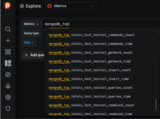
Task: Click the Query type label
Action: 31,33
